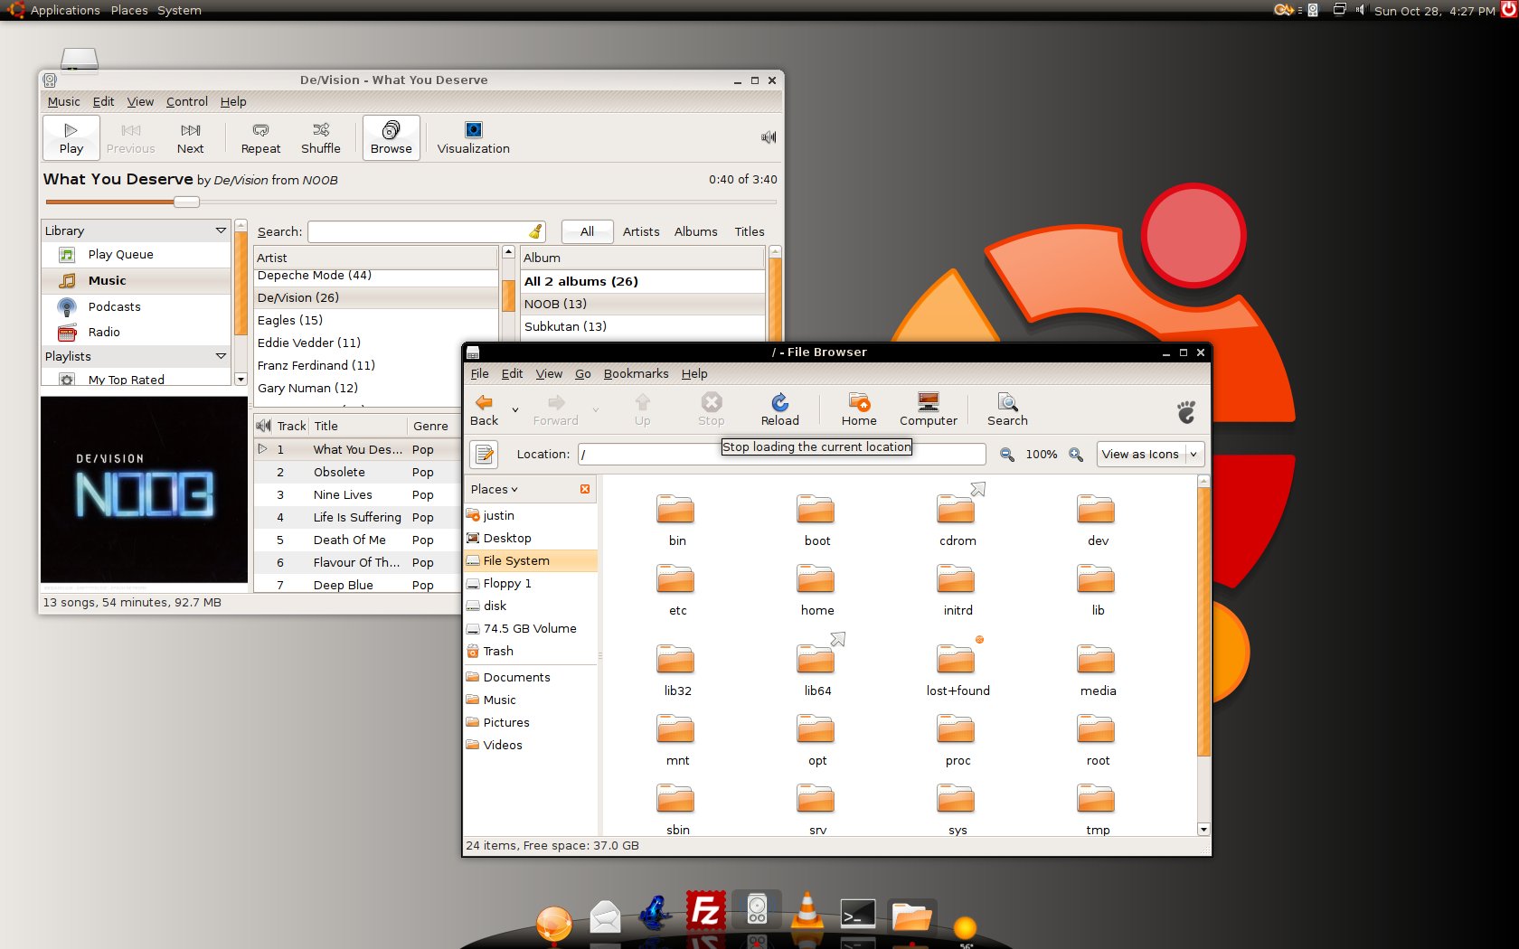This screenshot has height=949, width=1519.
Task: Sort tracks by Title column header
Action: (358, 426)
